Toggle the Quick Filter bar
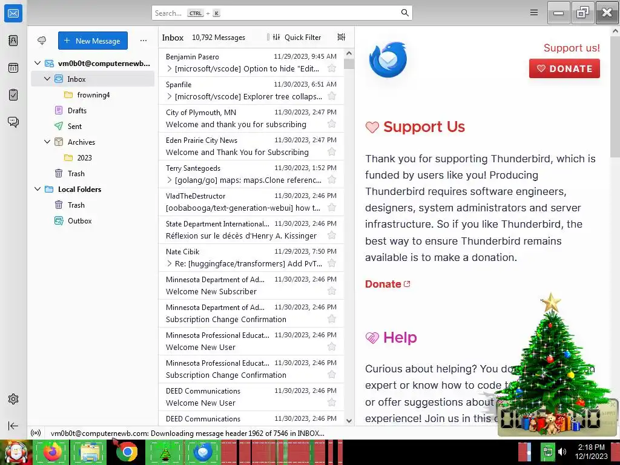The height and width of the screenshot is (465, 620). click(297, 37)
